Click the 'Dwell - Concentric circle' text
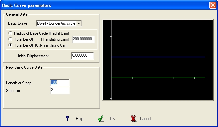Image resolution: width=218 pixels, height=127 pixels. 56,23
